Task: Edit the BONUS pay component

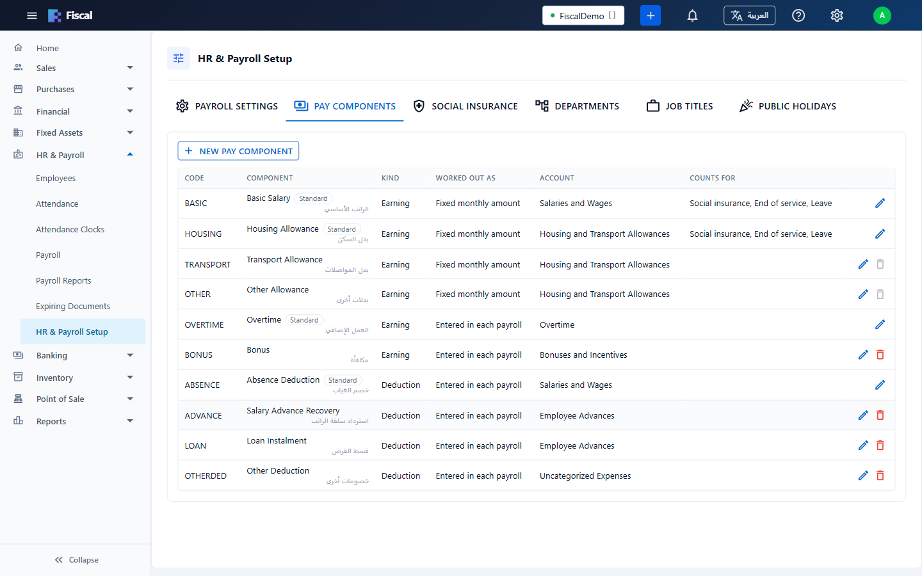Action: [x=863, y=355]
